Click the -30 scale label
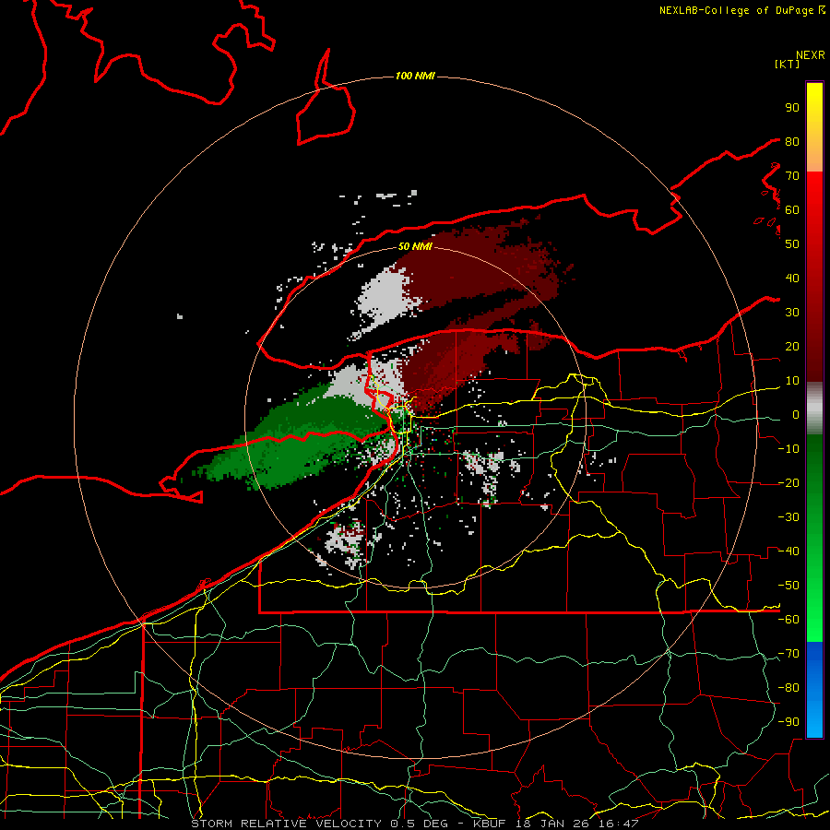 pyautogui.click(x=788, y=517)
